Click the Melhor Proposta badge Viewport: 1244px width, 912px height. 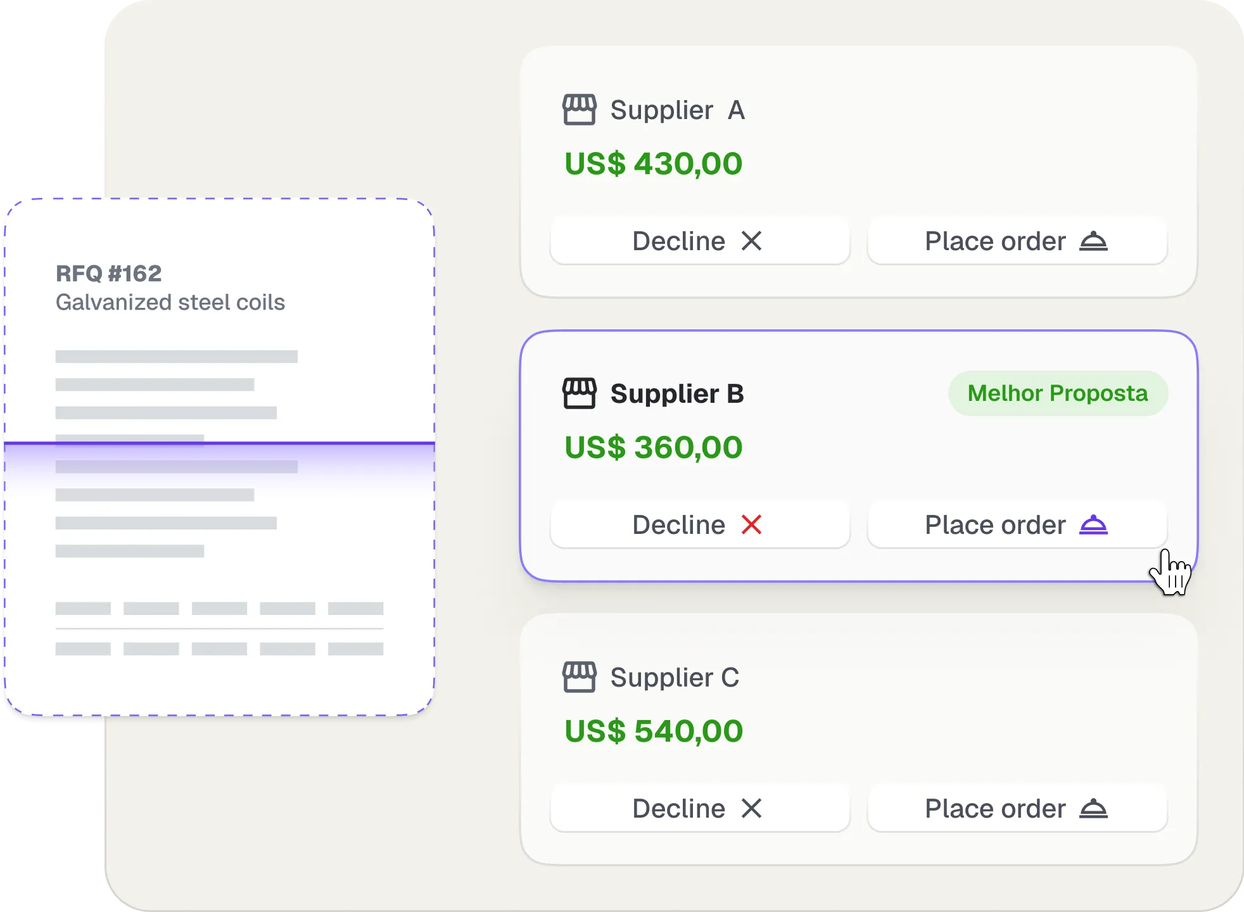[1057, 393]
